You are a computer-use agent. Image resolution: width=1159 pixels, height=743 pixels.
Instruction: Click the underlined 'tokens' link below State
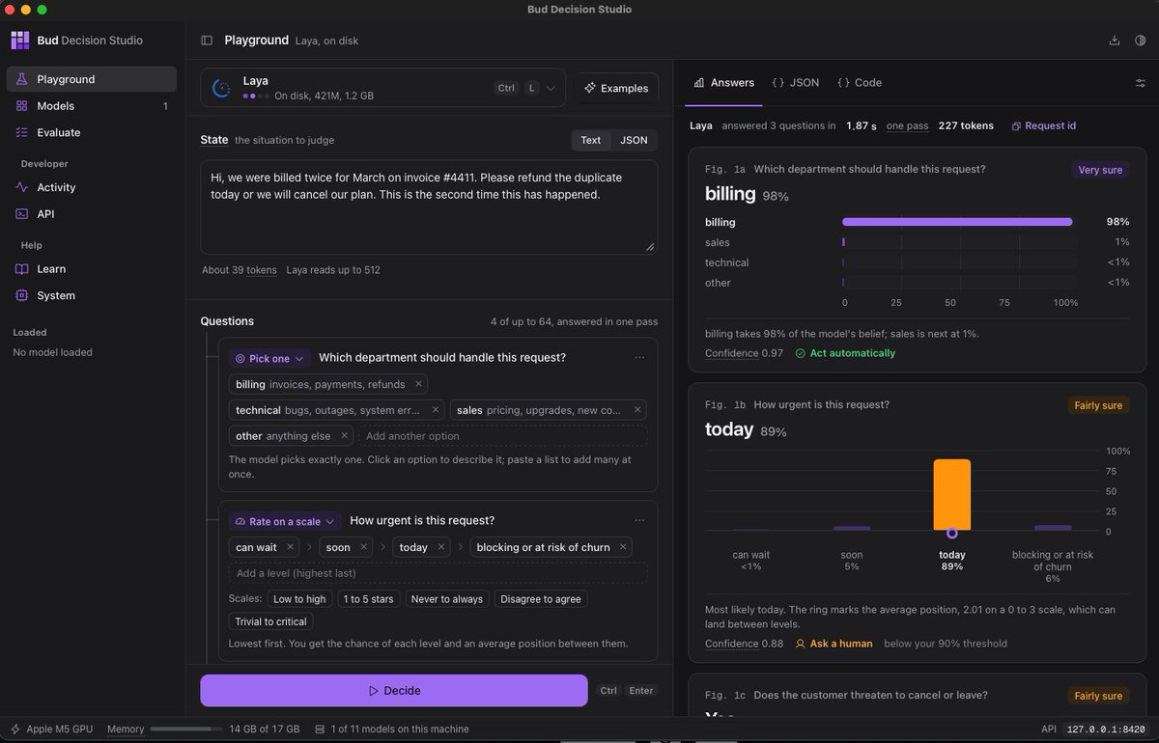(x=261, y=270)
